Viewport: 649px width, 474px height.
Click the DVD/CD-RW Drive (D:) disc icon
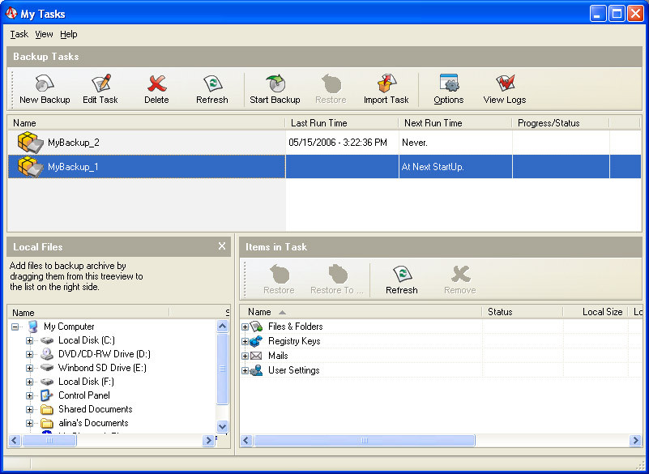click(x=47, y=354)
